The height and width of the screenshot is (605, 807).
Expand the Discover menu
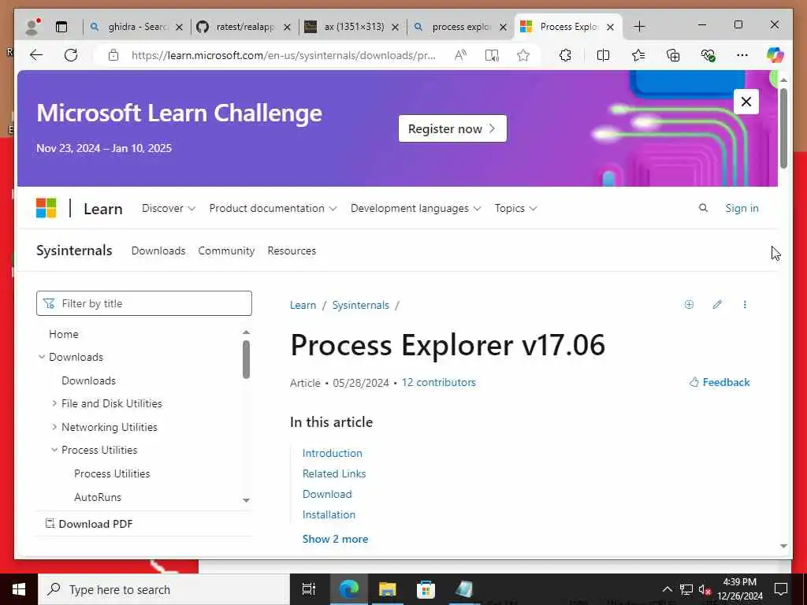[169, 208]
